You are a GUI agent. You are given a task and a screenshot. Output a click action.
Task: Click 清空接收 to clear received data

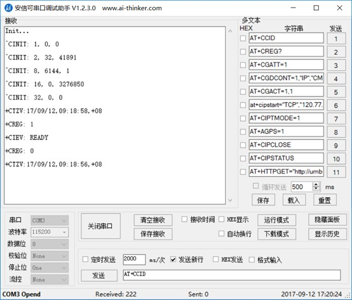(153, 220)
